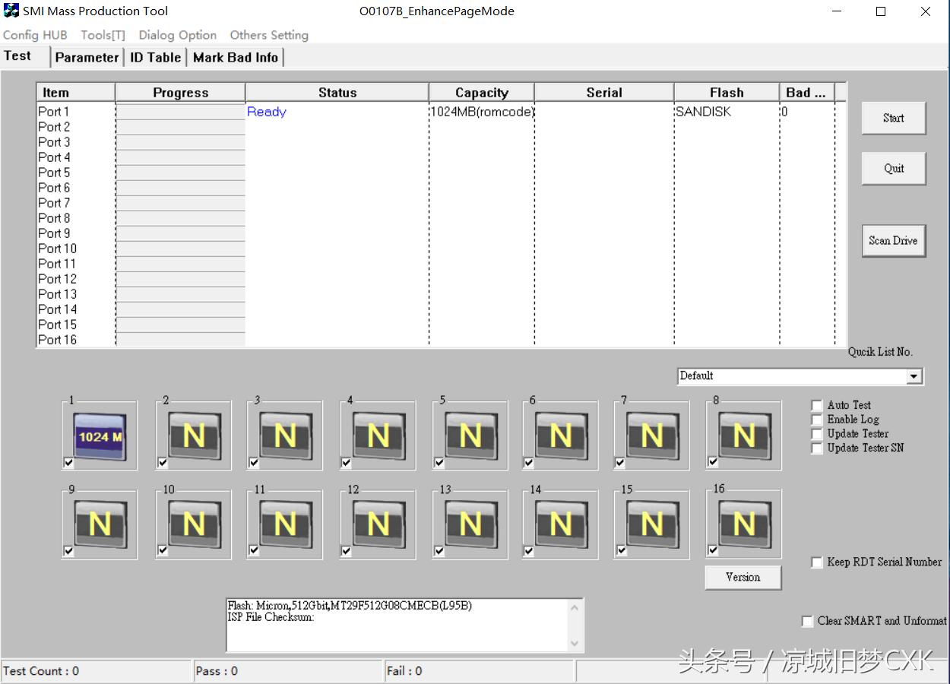Enable Keep RDT Serial Number checkbox
The width and height of the screenshot is (950, 684).
coord(817,562)
